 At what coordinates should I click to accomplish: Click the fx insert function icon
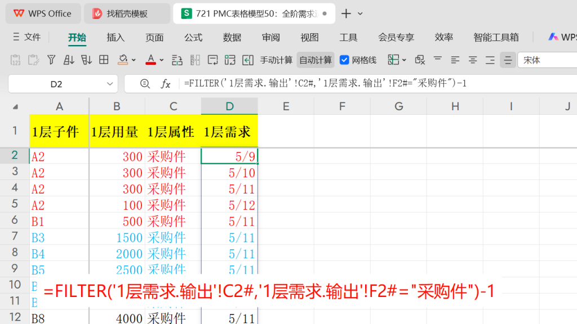(166, 84)
